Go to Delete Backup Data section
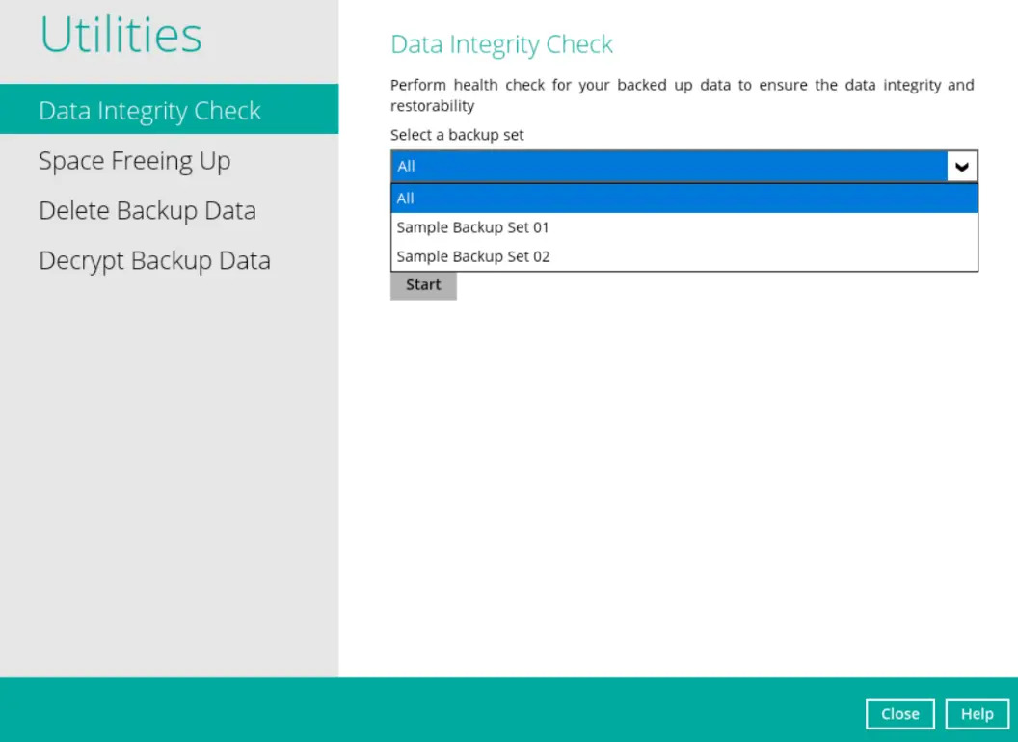This screenshot has height=742, width=1018. coord(147,211)
